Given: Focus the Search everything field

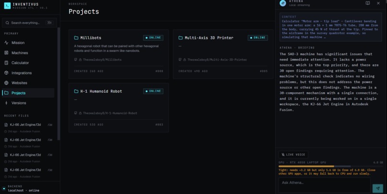Looking at the screenshot, I should 29,23.
